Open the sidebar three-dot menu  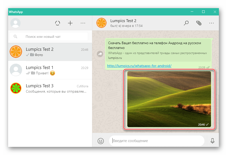83,23
